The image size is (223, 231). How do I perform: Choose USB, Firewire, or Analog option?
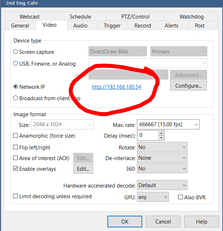[x=16, y=64]
